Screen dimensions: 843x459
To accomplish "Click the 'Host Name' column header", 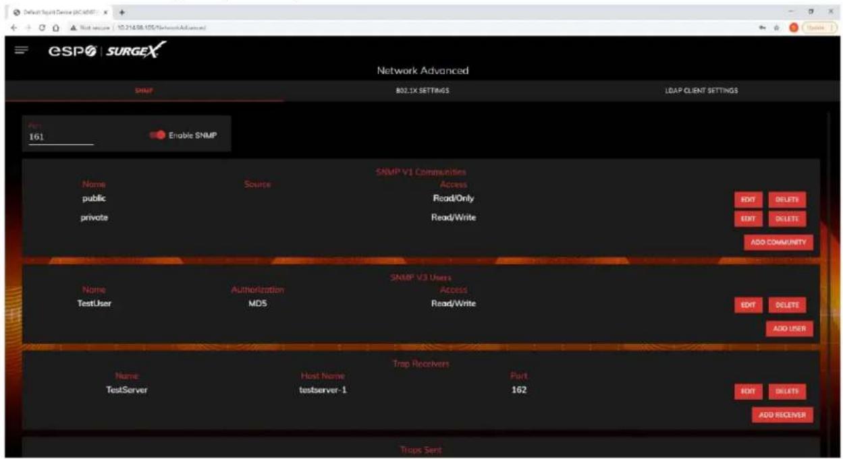I will pos(323,376).
